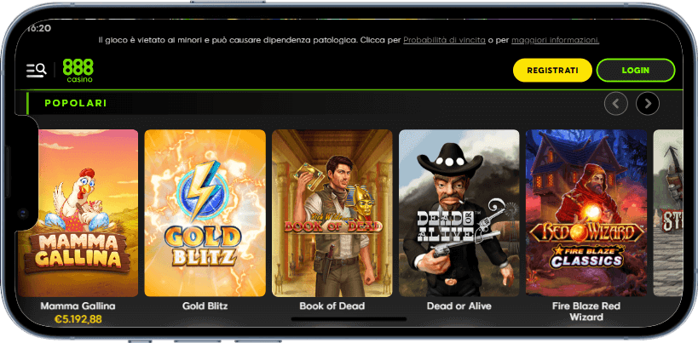Launch the Gold Blitz game tile
The image size is (698, 343).
coord(205,213)
